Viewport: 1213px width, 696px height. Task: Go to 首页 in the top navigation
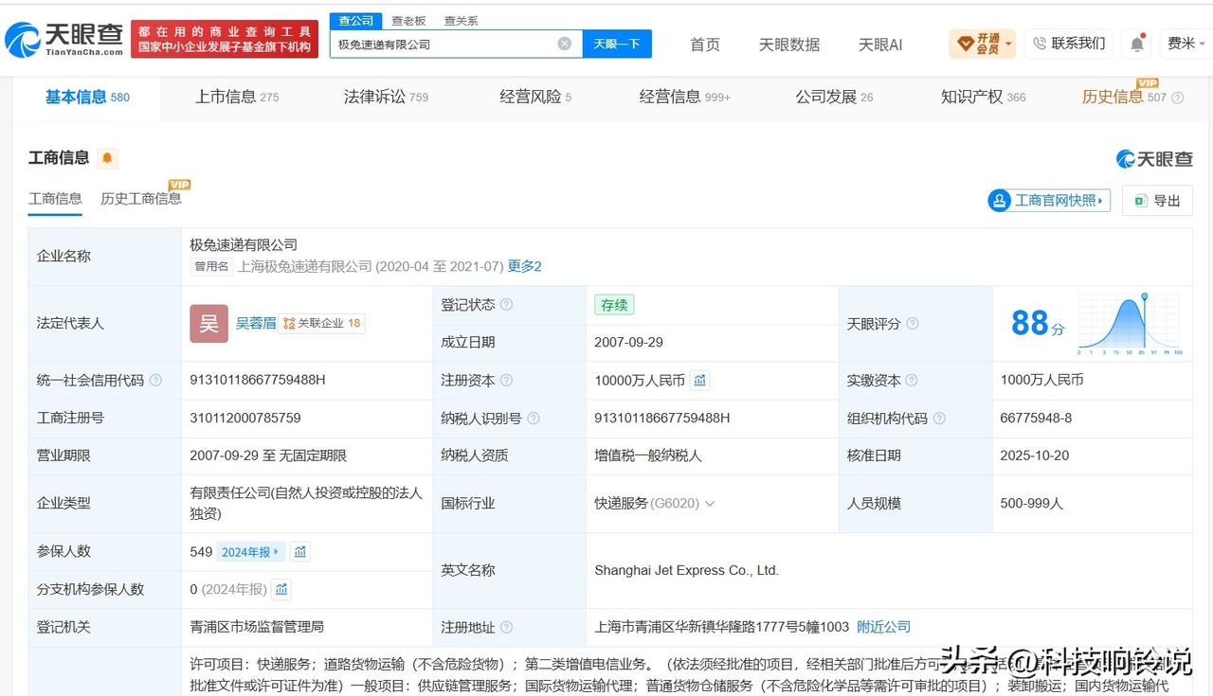tap(705, 45)
